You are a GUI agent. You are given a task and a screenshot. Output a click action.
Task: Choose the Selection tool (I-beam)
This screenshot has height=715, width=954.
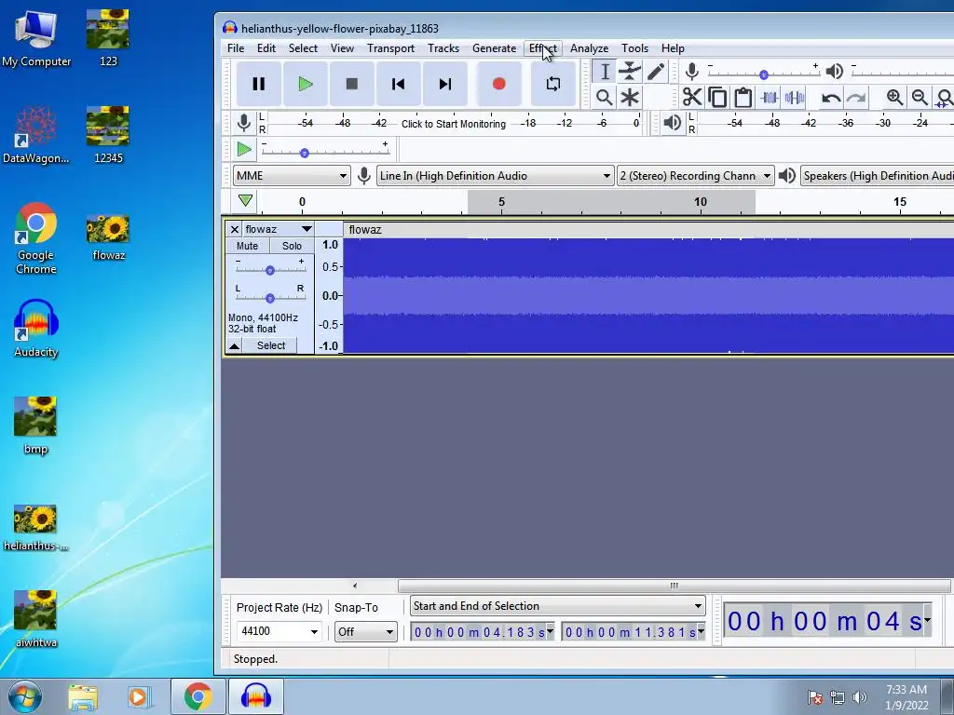tap(604, 72)
